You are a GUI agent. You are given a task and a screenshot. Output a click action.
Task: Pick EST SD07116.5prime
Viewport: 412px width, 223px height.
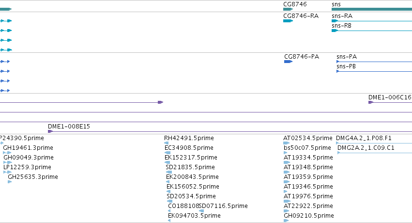223,206
